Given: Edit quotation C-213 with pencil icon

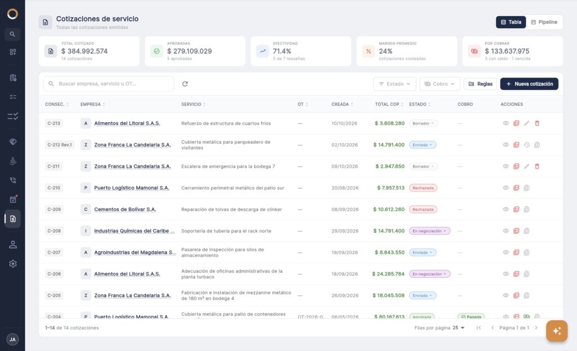Looking at the screenshot, I should coord(527,123).
